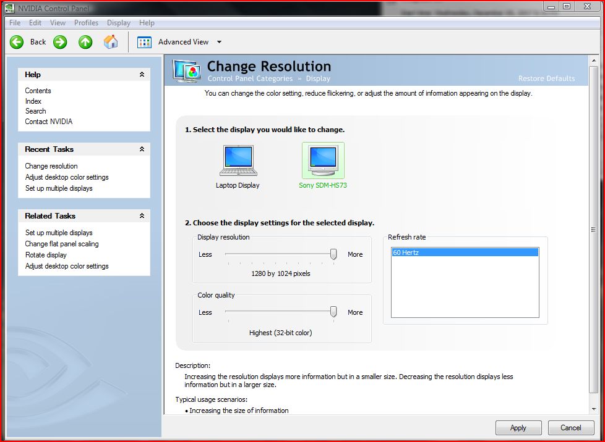Screen dimensions: 605x442
Task: Click the Display breadcrumb link
Action: click(318, 78)
